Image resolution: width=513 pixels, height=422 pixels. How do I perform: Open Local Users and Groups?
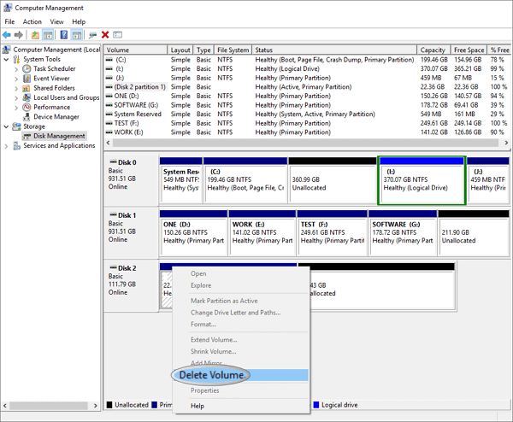point(66,97)
